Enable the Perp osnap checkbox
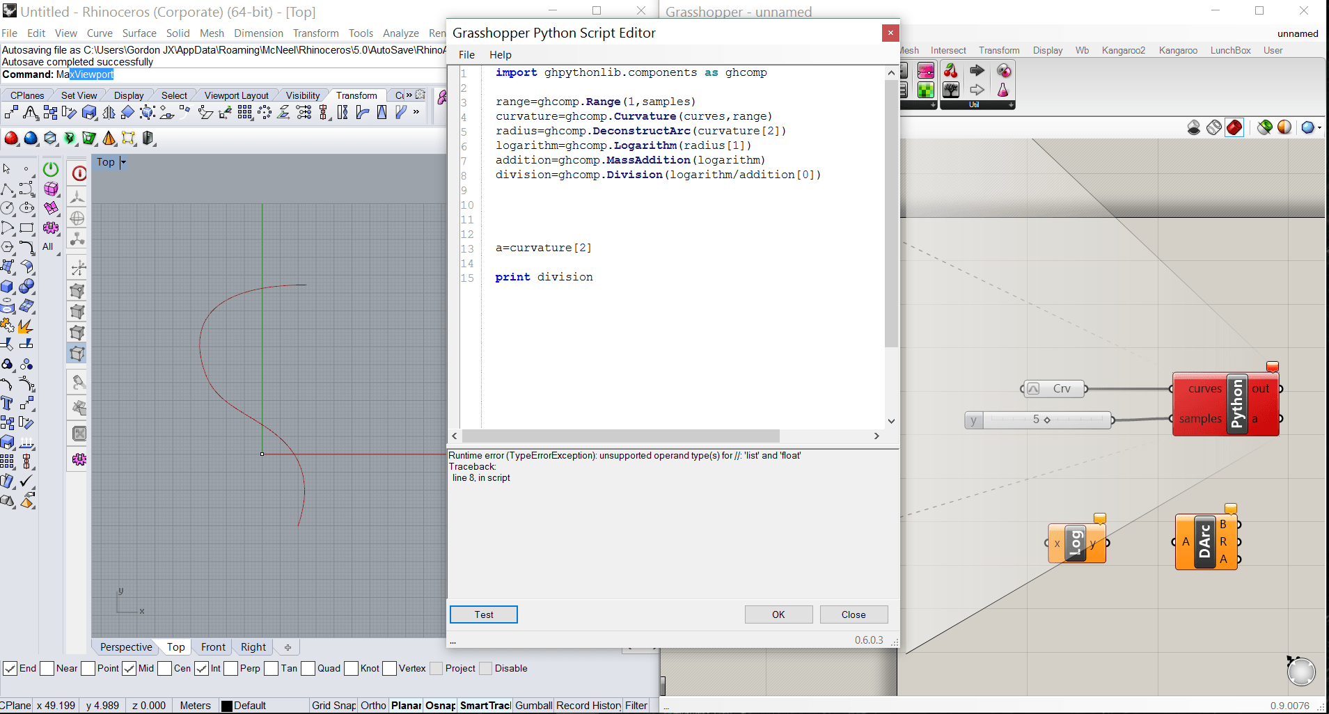Screen dimensions: 1329x714 (x=231, y=668)
